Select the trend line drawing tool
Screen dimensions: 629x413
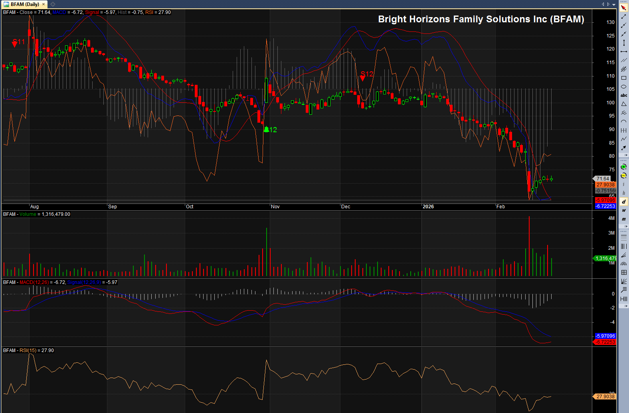click(x=623, y=17)
